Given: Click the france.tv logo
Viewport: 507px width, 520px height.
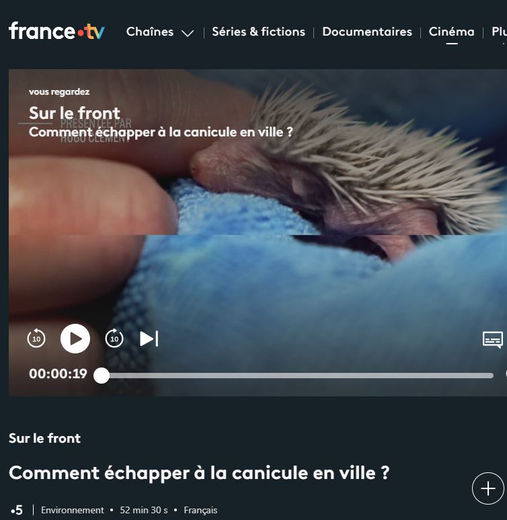Looking at the screenshot, I should tap(56, 31).
